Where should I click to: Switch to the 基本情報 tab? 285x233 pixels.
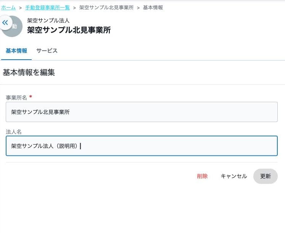[x=16, y=51]
